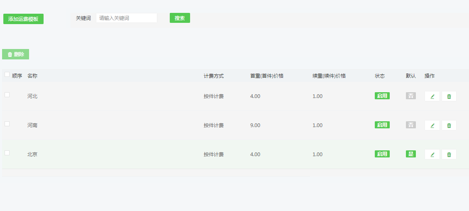
Task: Toggle 启用 status for 河北
Action: pos(382,96)
